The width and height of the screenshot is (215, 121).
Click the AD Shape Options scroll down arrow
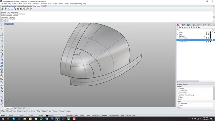[x=214, y=108]
